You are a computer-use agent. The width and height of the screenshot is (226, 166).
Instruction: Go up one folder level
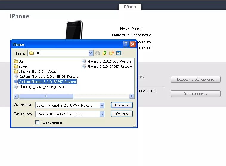[104, 53]
